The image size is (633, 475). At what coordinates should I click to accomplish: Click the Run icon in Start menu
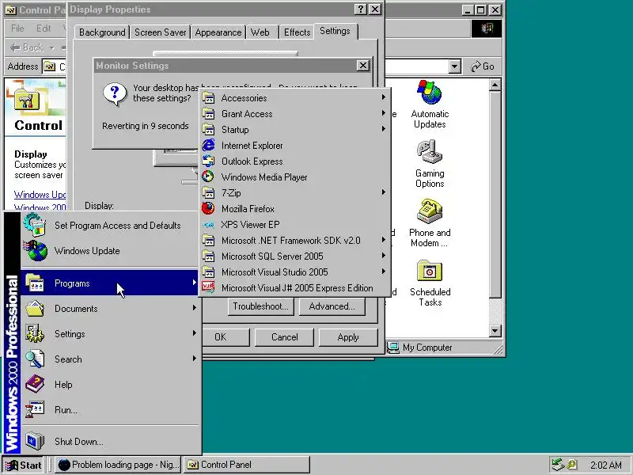[x=35, y=409]
